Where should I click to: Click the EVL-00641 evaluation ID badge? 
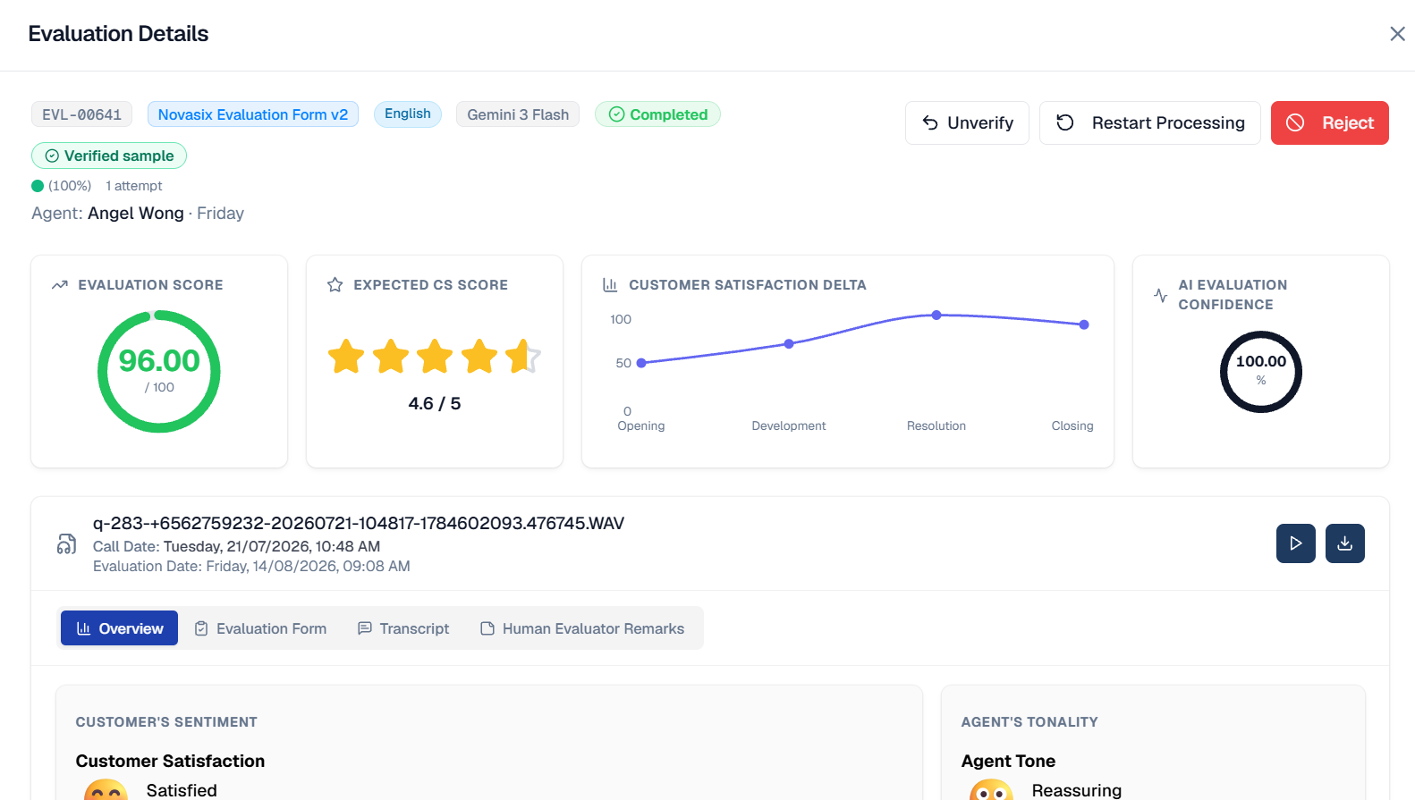click(x=82, y=114)
